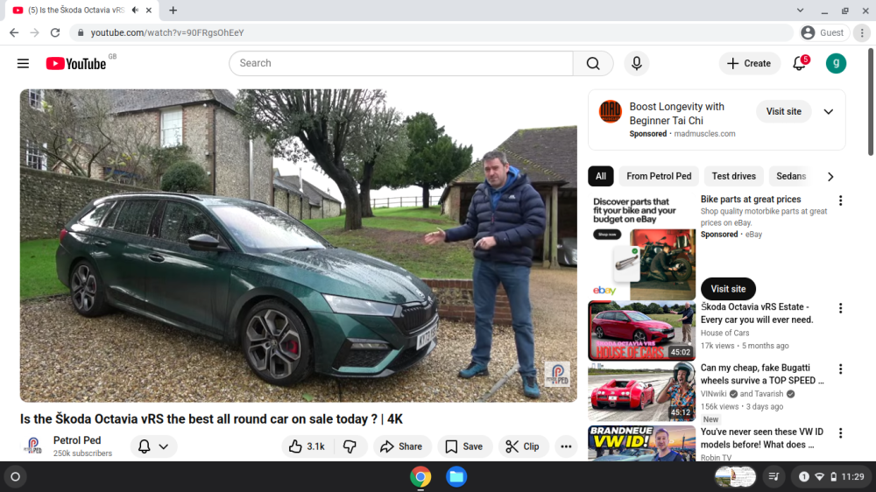This screenshot has height=492, width=876.
Task: Click the madmuscles.com sponsor text
Action: point(704,134)
